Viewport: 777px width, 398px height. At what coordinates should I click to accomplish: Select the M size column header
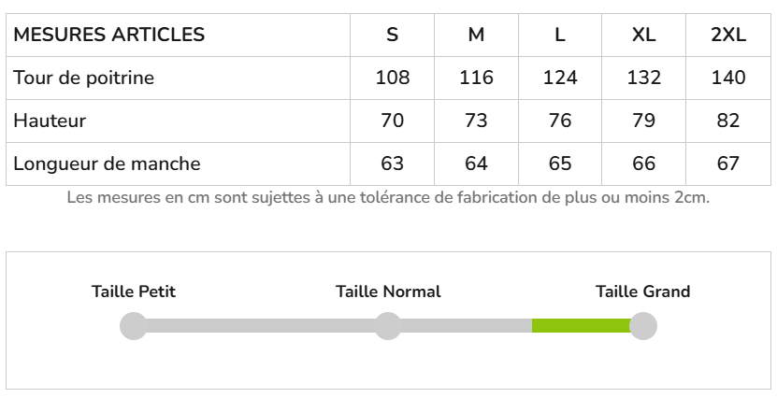point(476,36)
